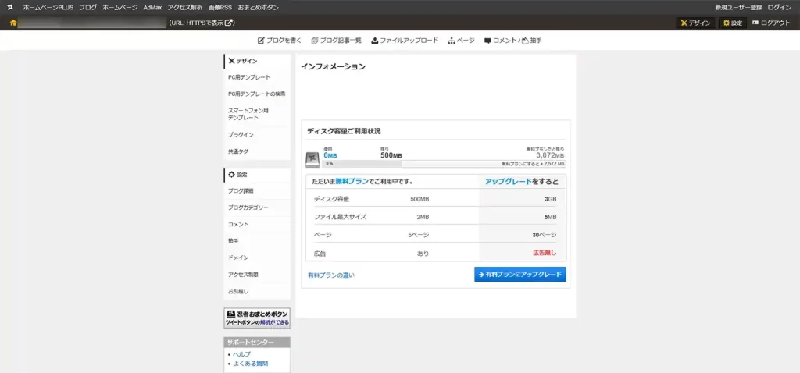Click 有料プランにアップグレード button
This screenshot has width=800, height=373.
pyautogui.click(x=520, y=275)
